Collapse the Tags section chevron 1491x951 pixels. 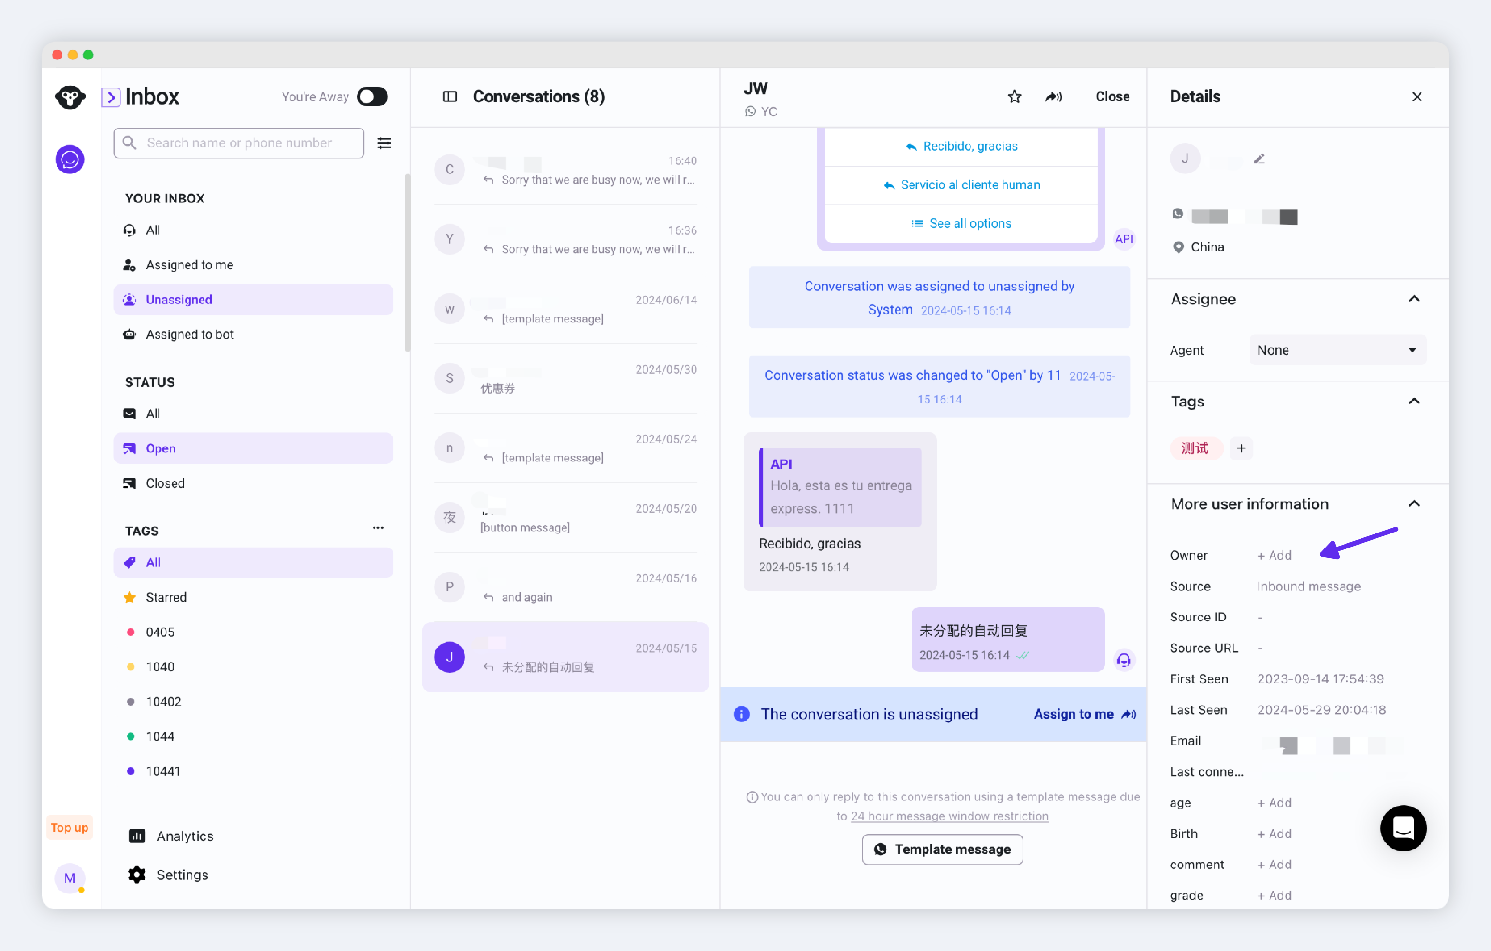click(x=1414, y=402)
